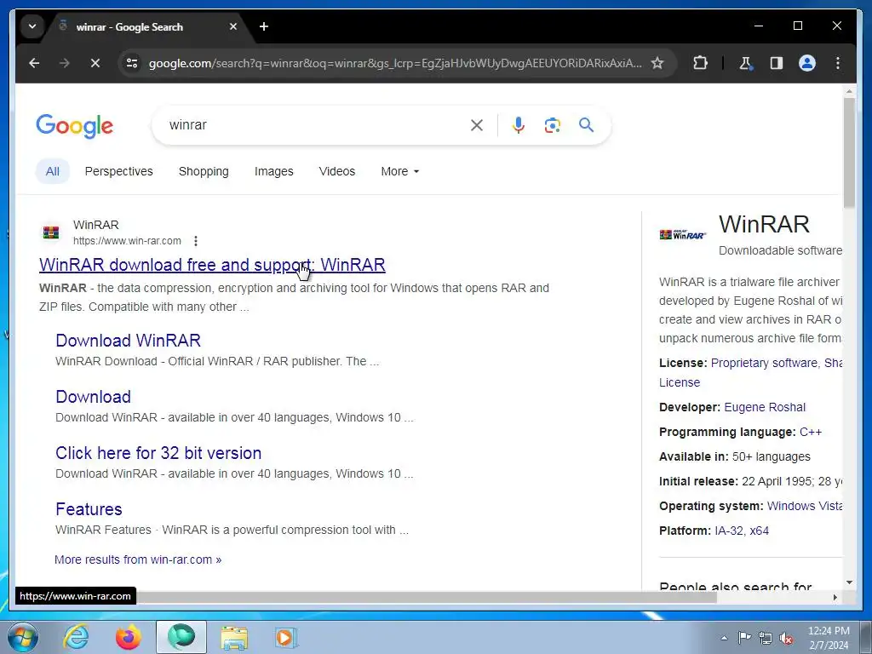
Task: Click WinRAR logo in knowledge panel
Action: tap(682, 235)
